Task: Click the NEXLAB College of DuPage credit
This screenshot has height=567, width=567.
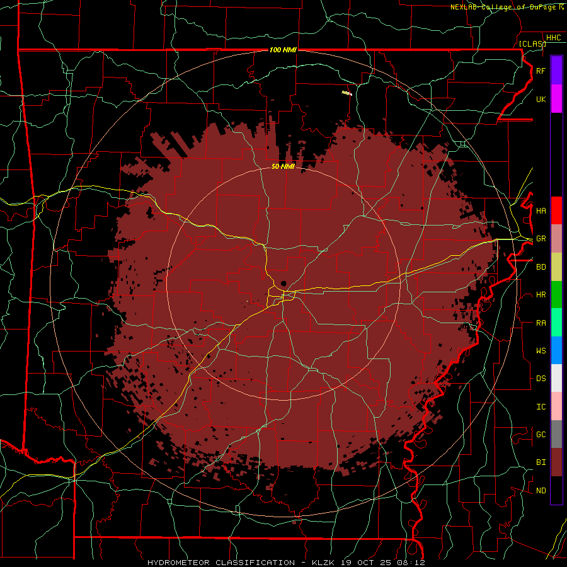Action: tap(507, 7)
